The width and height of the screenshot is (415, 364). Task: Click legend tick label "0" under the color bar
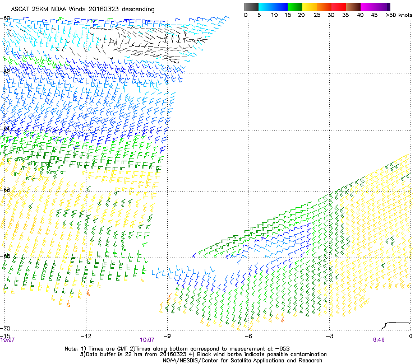(x=246, y=15)
